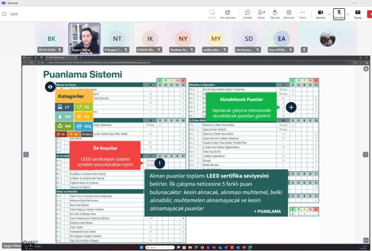Select the SD participant tile

tap(249, 38)
